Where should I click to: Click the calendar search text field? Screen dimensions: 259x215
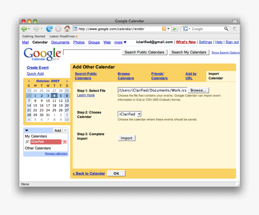click(x=92, y=52)
